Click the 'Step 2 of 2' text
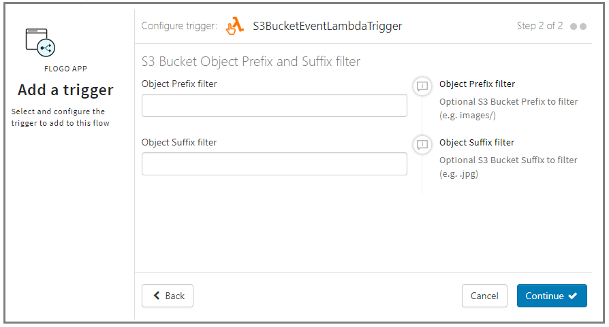The width and height of the screenshot is (609, 327). (x=540, y=27)
